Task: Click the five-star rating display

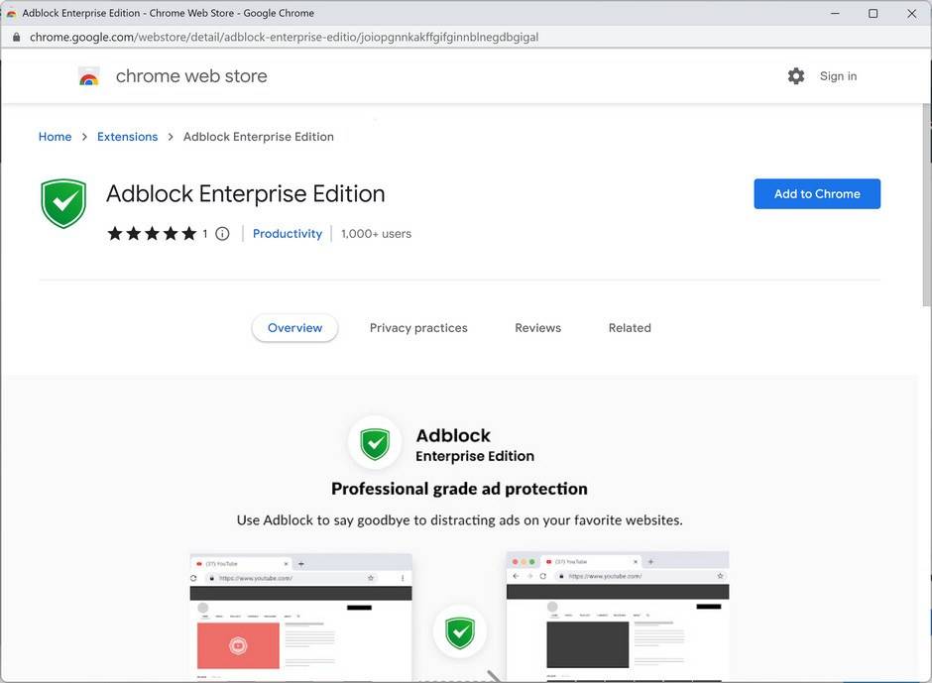Action: (x=152, y=234)
